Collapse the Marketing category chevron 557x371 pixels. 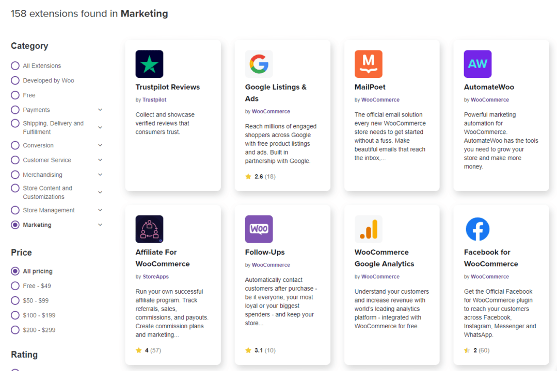[99, 225]
